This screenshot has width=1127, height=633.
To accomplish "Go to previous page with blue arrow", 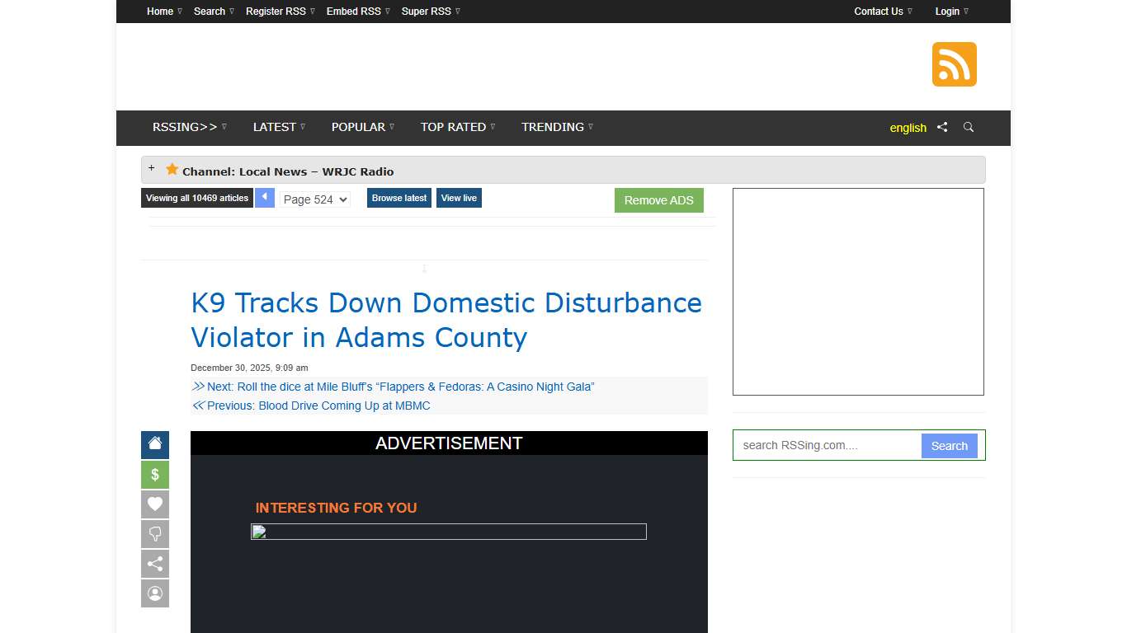I will tap(264, 198).
